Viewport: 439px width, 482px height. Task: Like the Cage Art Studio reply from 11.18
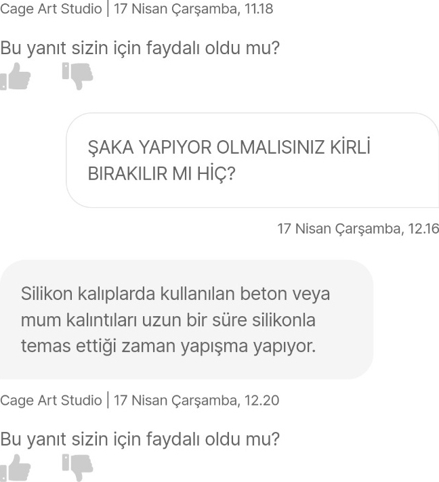15,76
